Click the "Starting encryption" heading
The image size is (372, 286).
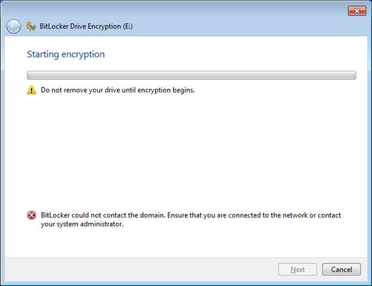pyautogui.click(x=66, y=54)
